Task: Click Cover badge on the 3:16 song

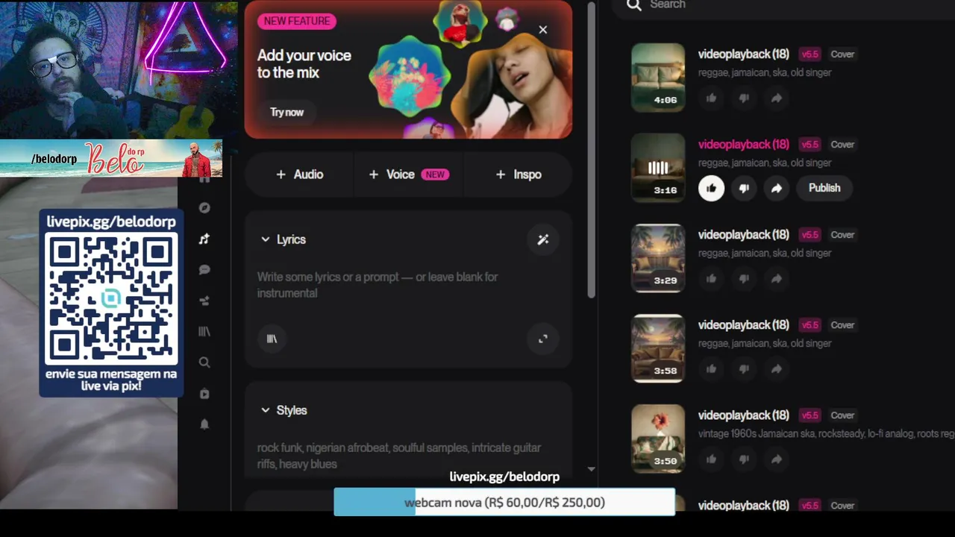Action: coord(842,145)
